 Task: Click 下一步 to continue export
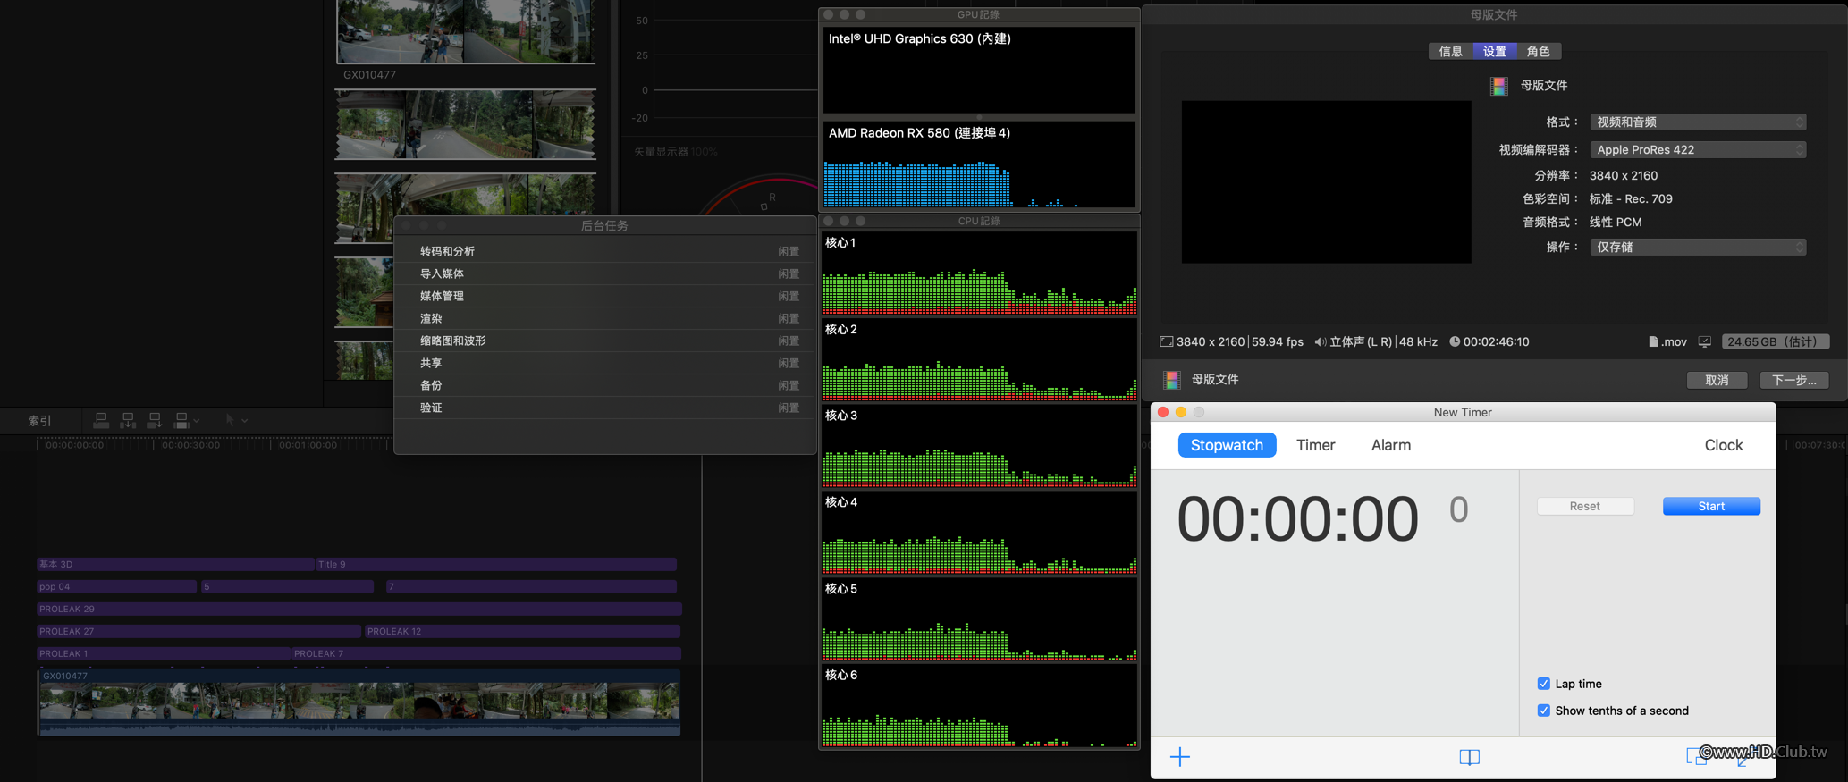click(1794, 380)
